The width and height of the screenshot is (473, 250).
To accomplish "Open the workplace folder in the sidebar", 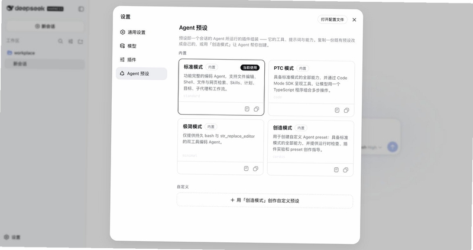I will pos(21,53).
